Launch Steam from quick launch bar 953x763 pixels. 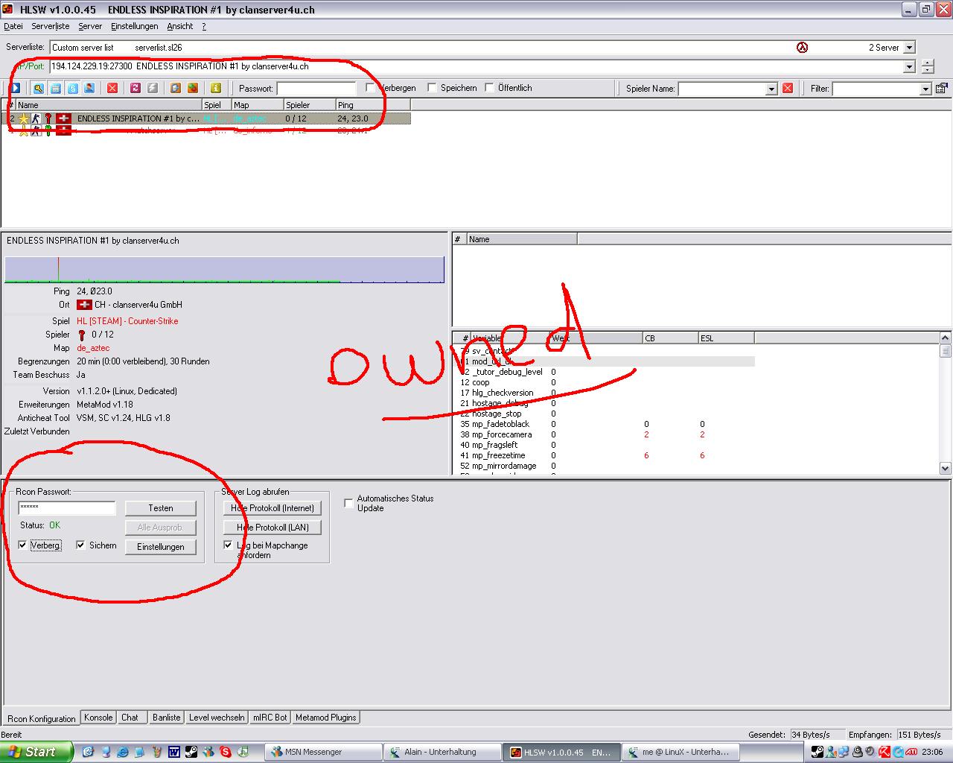pyautogui.click(x=191, y=752)
